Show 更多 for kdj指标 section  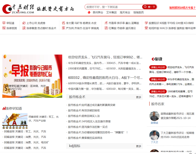pos(139,146)
